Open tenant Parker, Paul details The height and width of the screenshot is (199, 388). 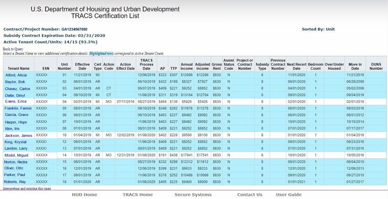coord(14,175)
